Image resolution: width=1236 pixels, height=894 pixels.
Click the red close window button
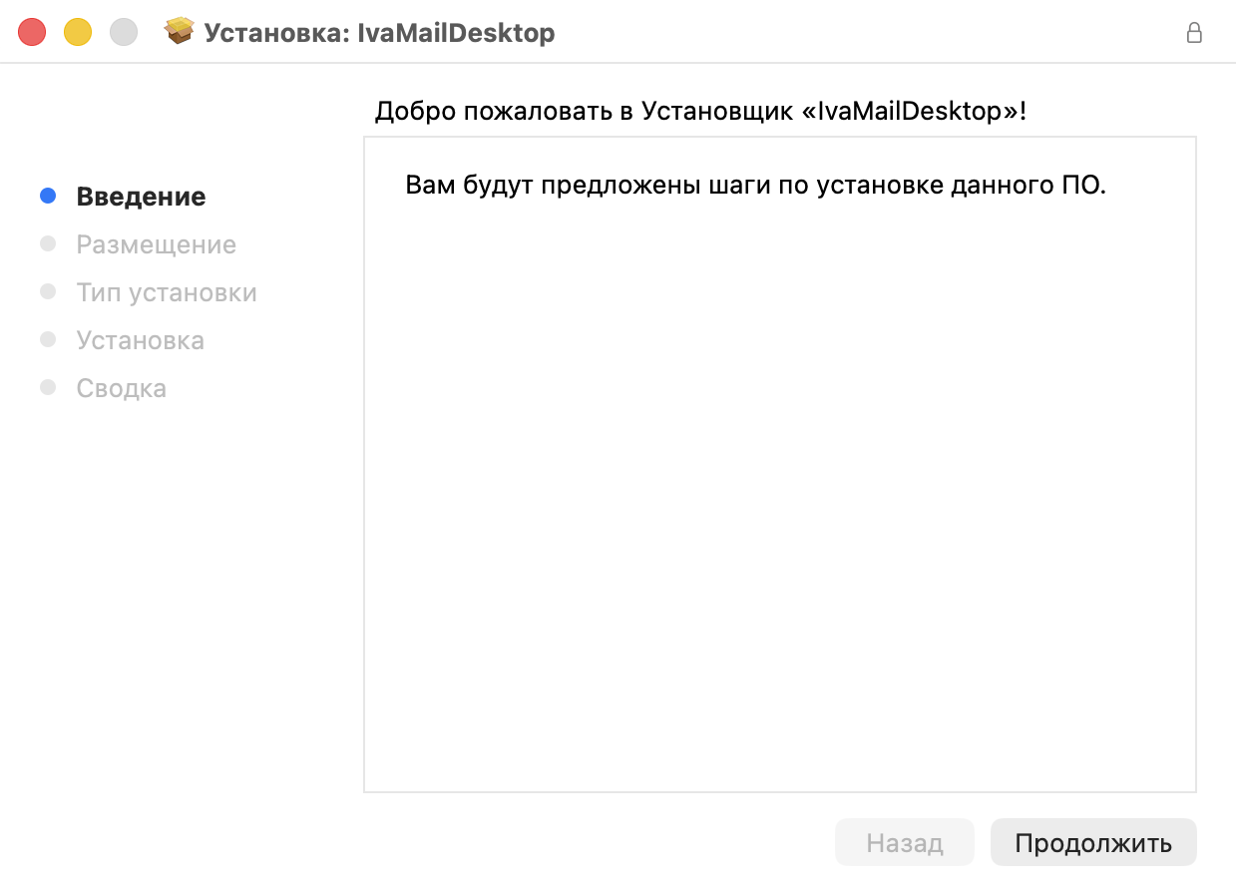pos(32,31)
